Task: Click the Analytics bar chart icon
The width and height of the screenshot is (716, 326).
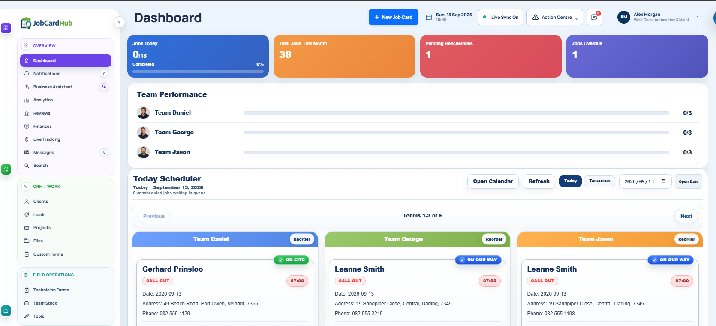Action: coord(27,100)
